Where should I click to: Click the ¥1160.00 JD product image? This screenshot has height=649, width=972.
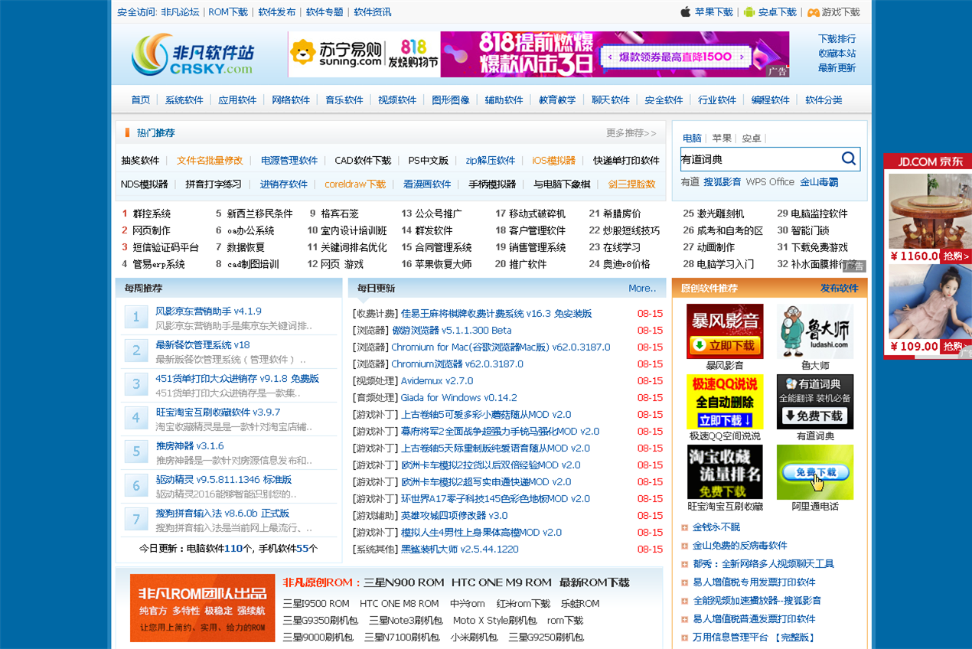[929, 210]
